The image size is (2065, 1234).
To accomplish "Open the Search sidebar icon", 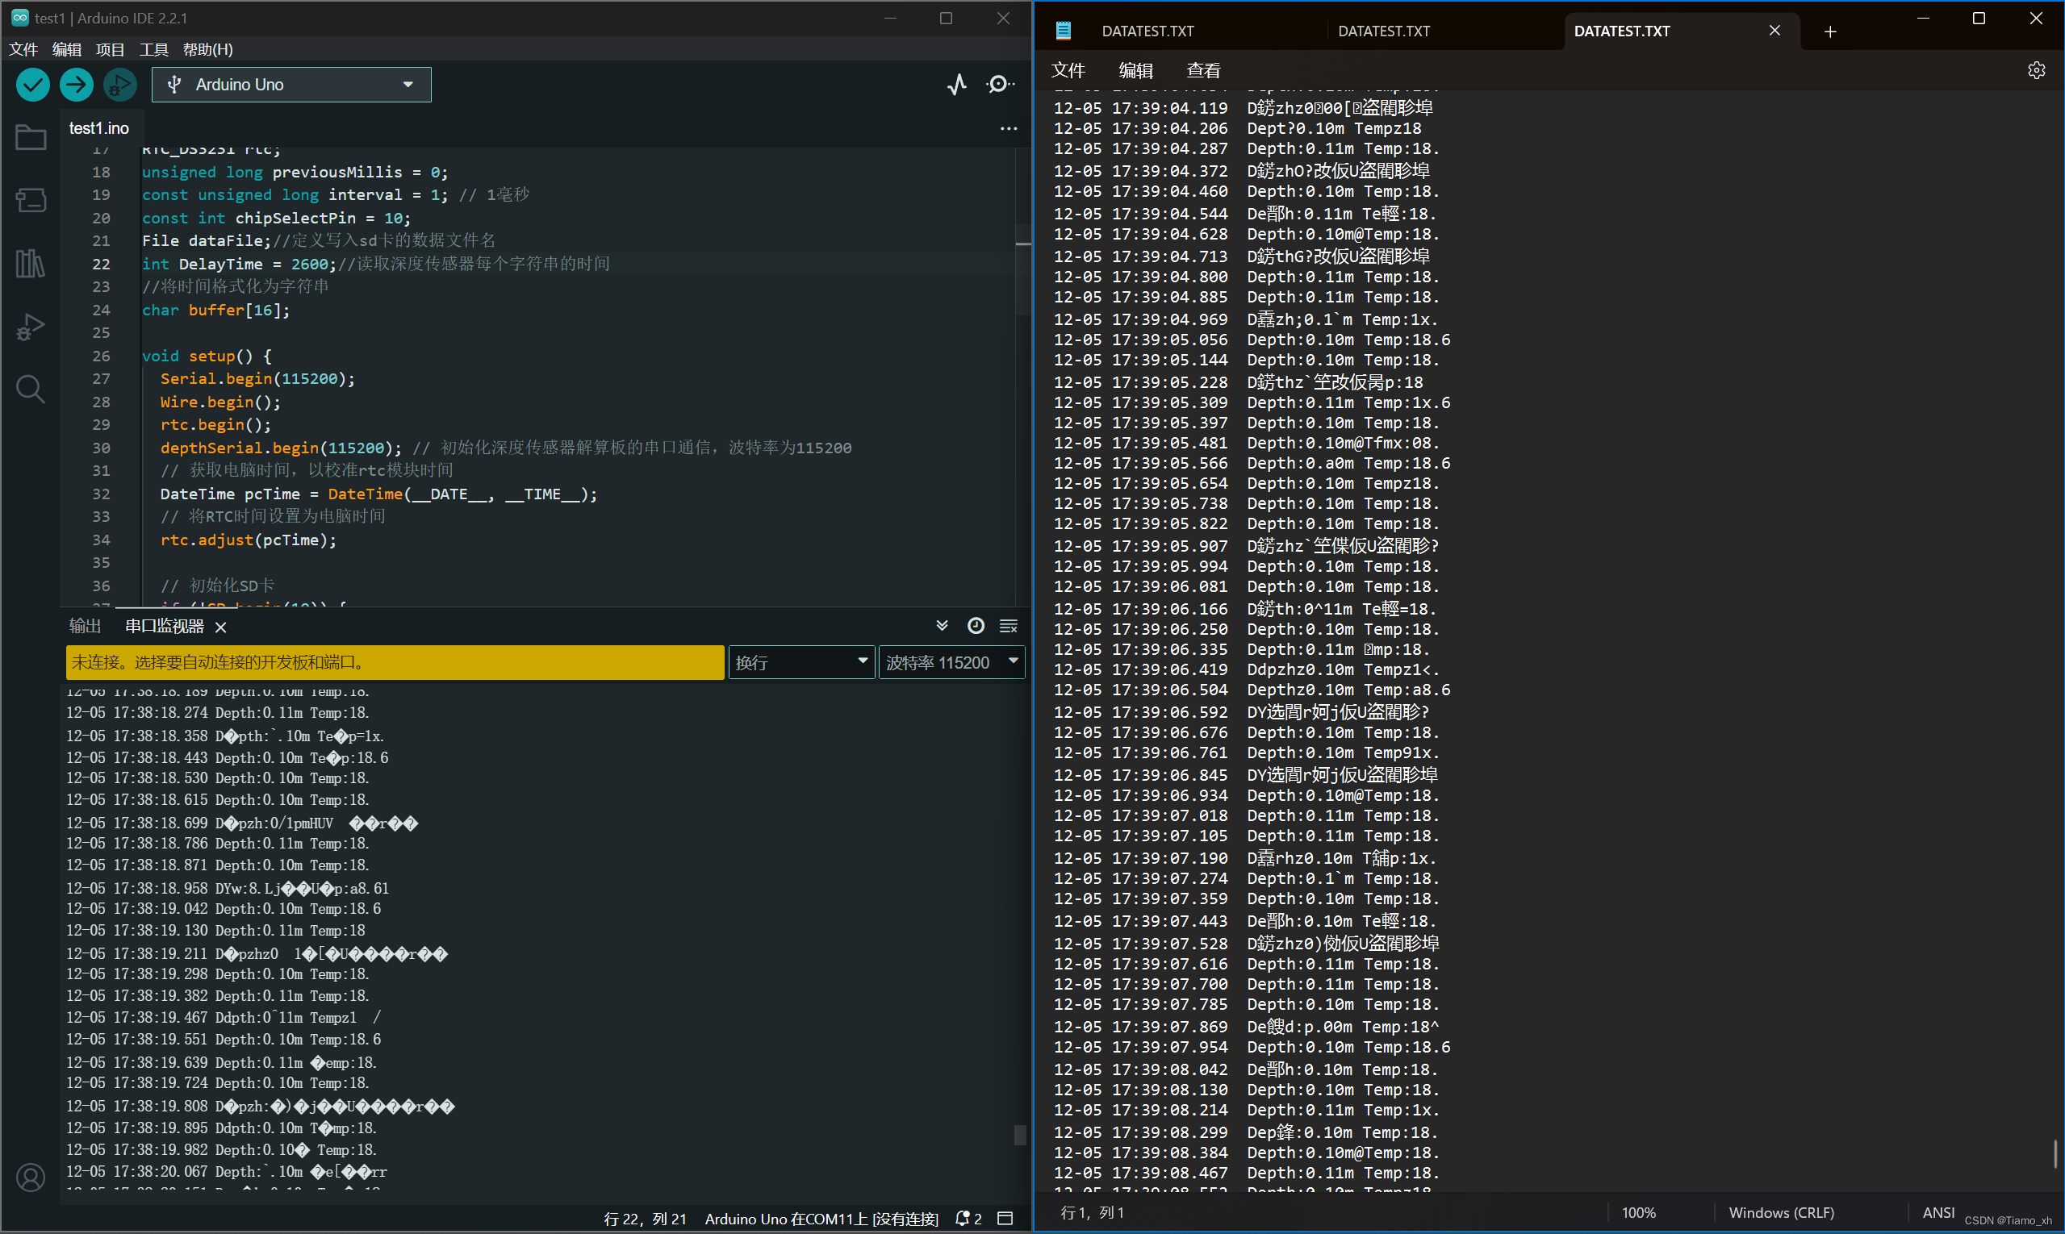I will 31,390.
